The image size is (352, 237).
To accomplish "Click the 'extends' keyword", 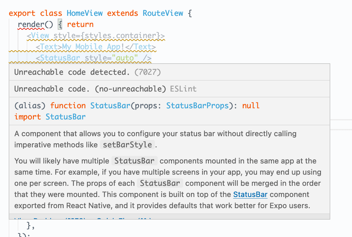I will [x=122, y=13].
